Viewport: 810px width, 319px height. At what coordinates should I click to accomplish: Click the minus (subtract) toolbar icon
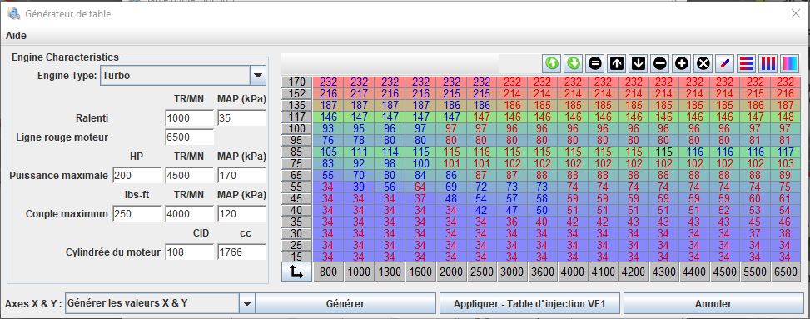tap(659, 63)
